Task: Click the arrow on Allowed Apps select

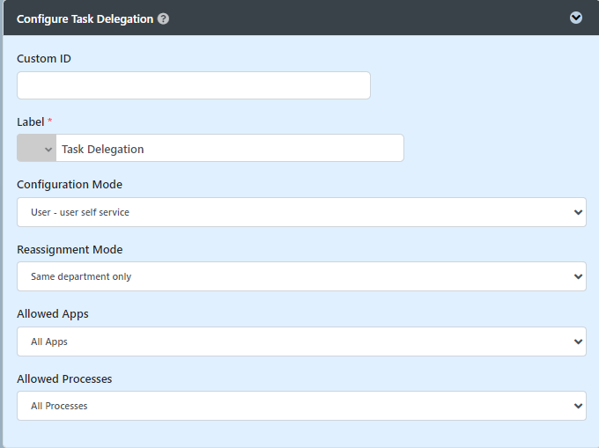Action: [578, 342]
